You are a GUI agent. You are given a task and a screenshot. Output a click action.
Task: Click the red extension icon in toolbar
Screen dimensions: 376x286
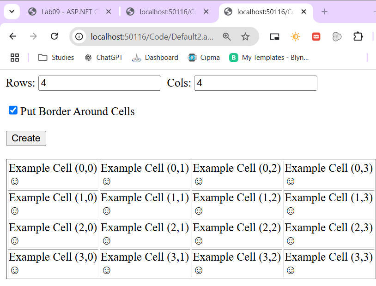pyautogui.click(x=316, y=37)
